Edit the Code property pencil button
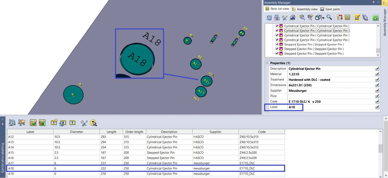Image resolution: width=388 pixels, height=178 pixels. pos(377,101)
